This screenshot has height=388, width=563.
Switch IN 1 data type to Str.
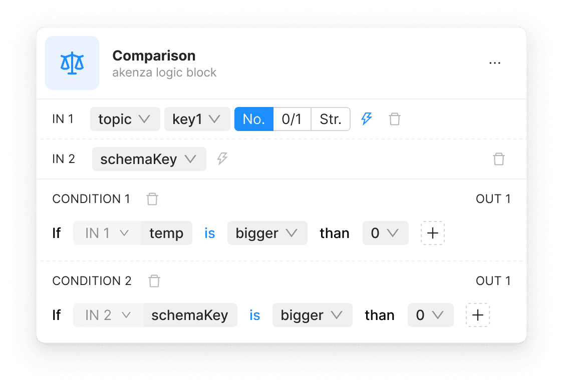330,119
